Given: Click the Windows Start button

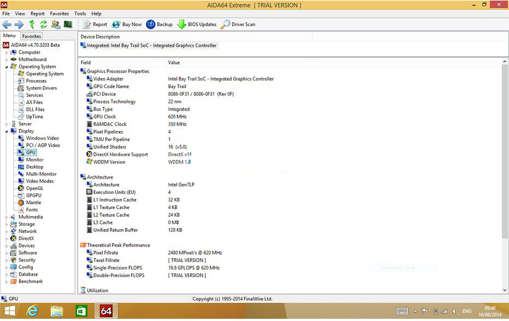Looking at the screenshot, I should pyautogui.click(x=10, y=311).
